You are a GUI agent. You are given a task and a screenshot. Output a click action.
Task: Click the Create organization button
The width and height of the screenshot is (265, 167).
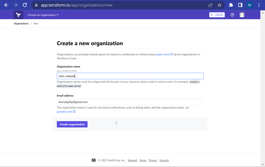pyautogui.click(x=72, y=124)
